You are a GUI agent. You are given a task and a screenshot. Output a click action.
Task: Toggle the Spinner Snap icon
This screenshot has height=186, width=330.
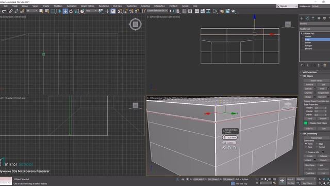(x=137, y=11)
